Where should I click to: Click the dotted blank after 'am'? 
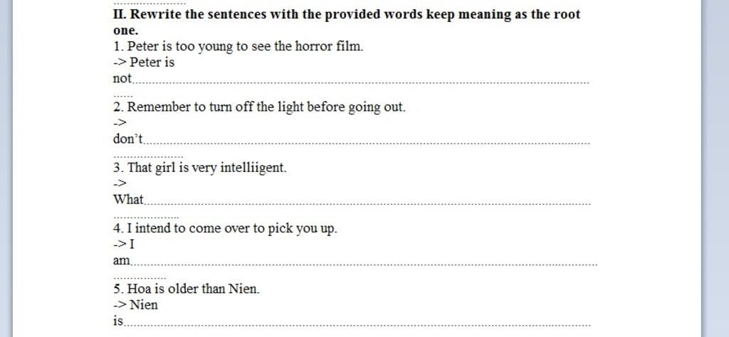[364, 264]
